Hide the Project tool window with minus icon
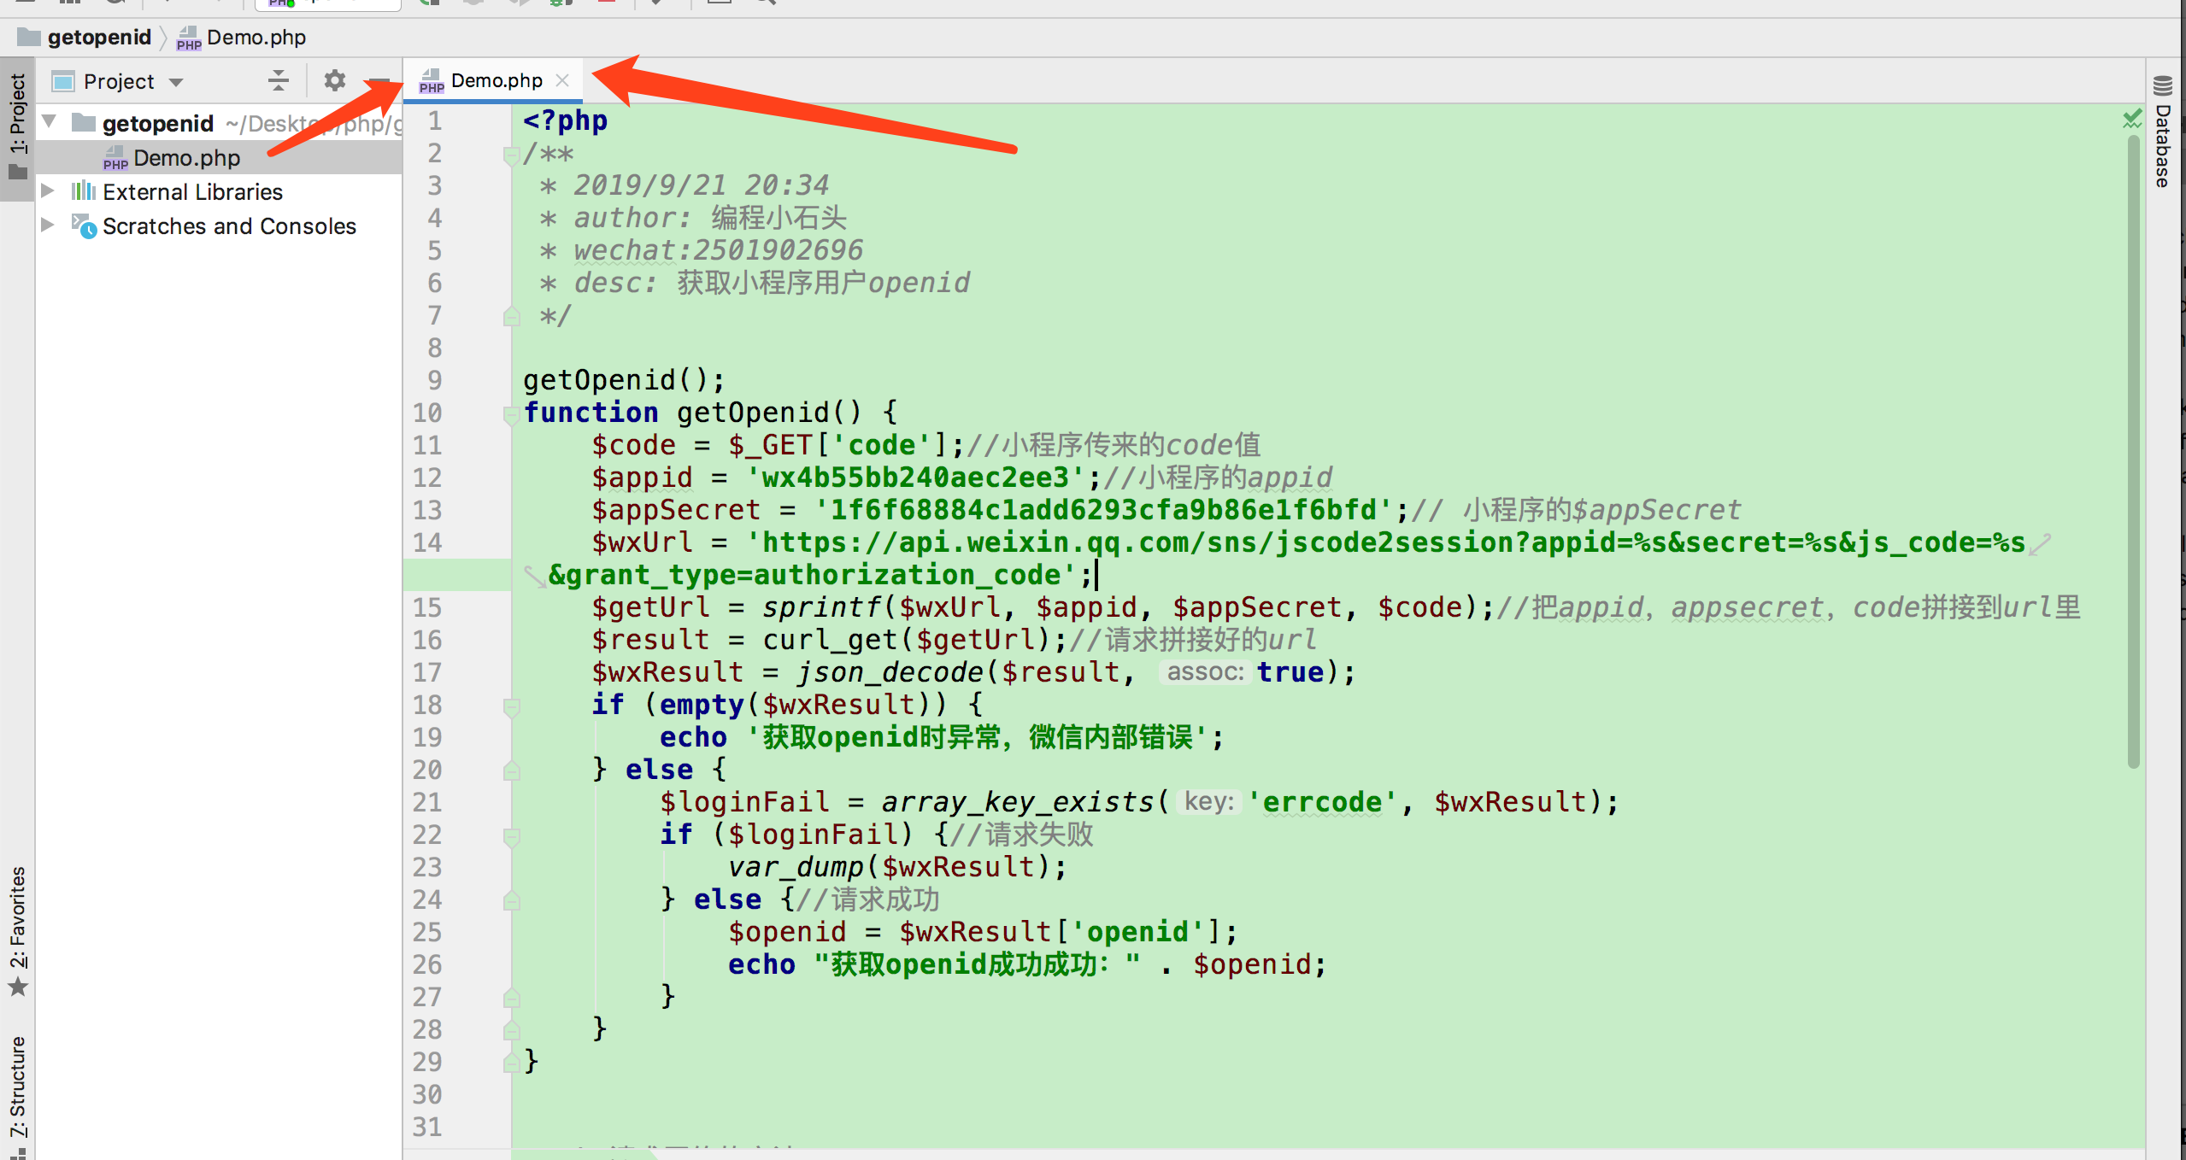This screenshot has height=1160, width=2186. (379, 81)
